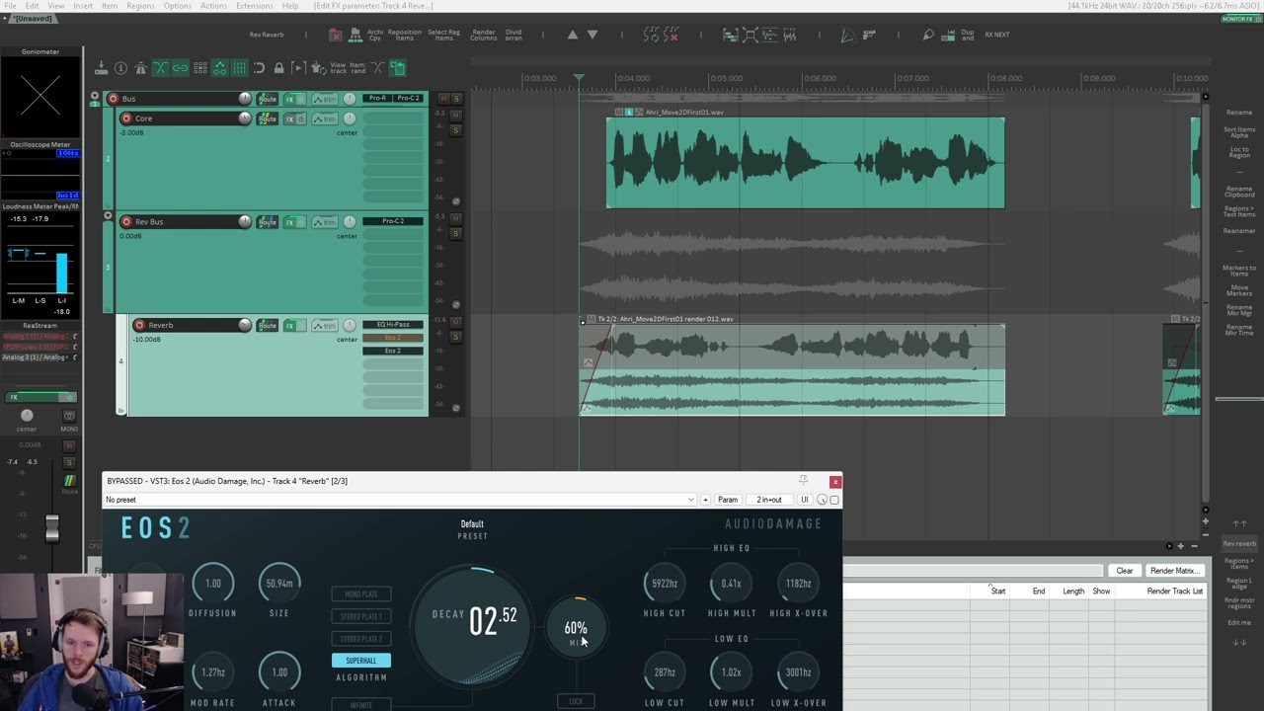This screenshot has height=711, width=1264.
Task: Open the Insert menu
Action: (x=83, y=6)
